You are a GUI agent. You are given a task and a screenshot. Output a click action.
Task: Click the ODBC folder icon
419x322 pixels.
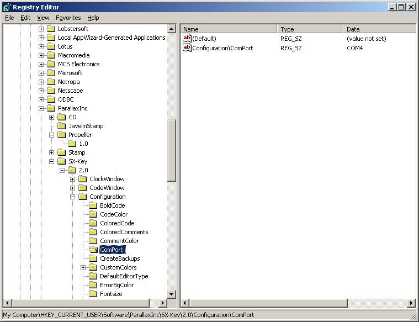pos(51,99)
